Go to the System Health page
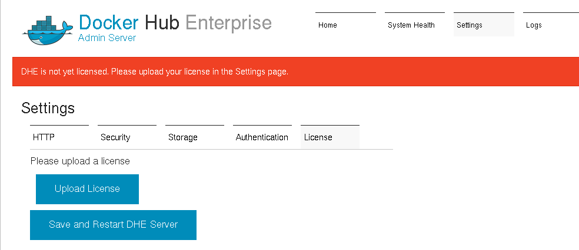 (x=415, y=25)
